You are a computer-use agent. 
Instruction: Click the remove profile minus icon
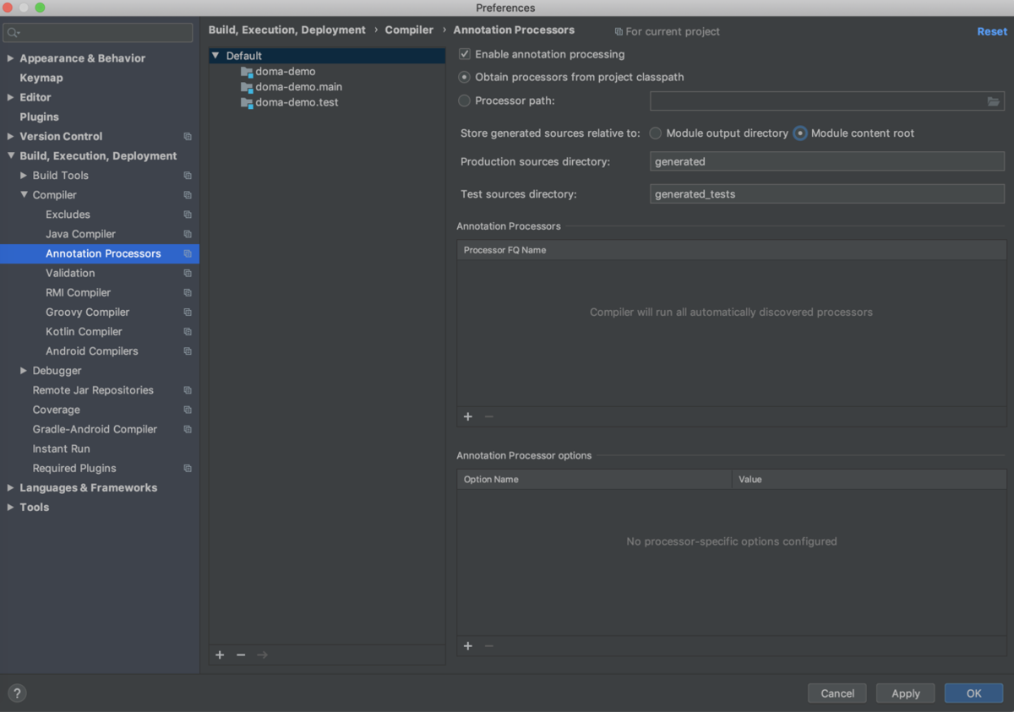point(241,655)
